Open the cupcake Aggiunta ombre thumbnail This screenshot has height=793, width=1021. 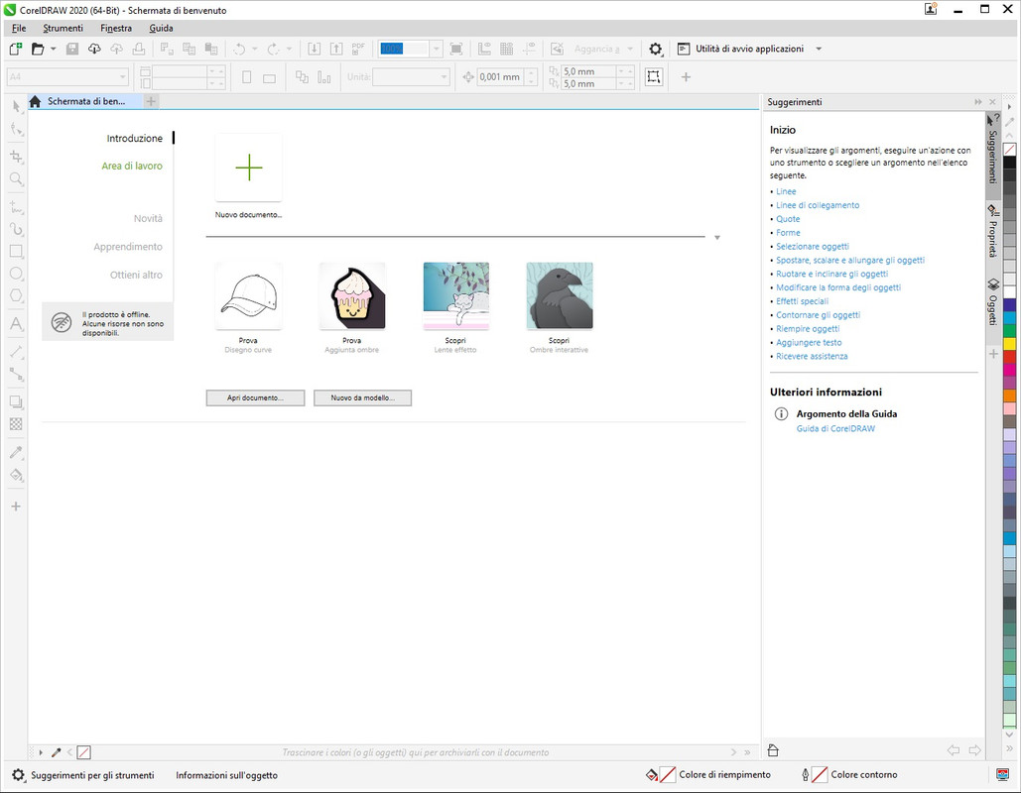352,296
